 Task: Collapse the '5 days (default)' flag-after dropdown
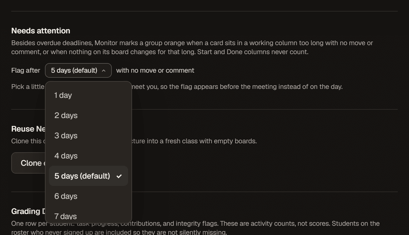[x=78, y=70]
